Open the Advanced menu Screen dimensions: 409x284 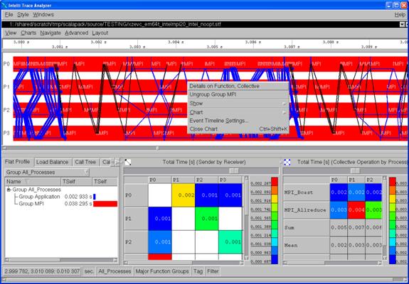point(76,33)
